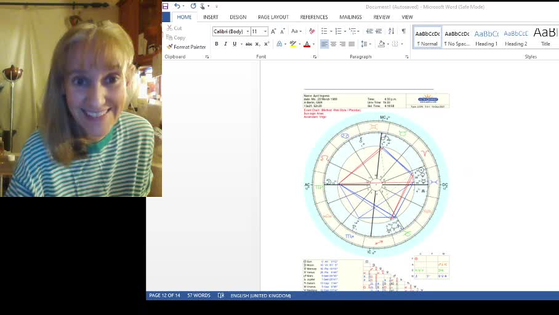Viewport: 559px width, 315px height.
Task: Open the Paragraph dialog launcher
Action: coord(407,57)
